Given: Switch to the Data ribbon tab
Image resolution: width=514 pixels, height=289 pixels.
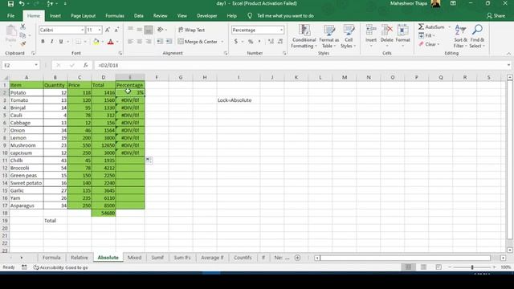Looking at the screenshot, I should pyautogui.click(x=139, y=16).
